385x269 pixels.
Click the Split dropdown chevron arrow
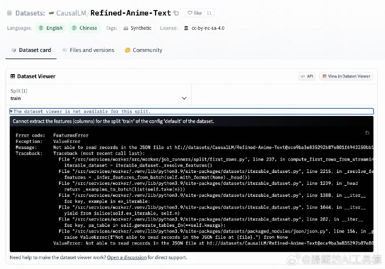tap(184, 98)
